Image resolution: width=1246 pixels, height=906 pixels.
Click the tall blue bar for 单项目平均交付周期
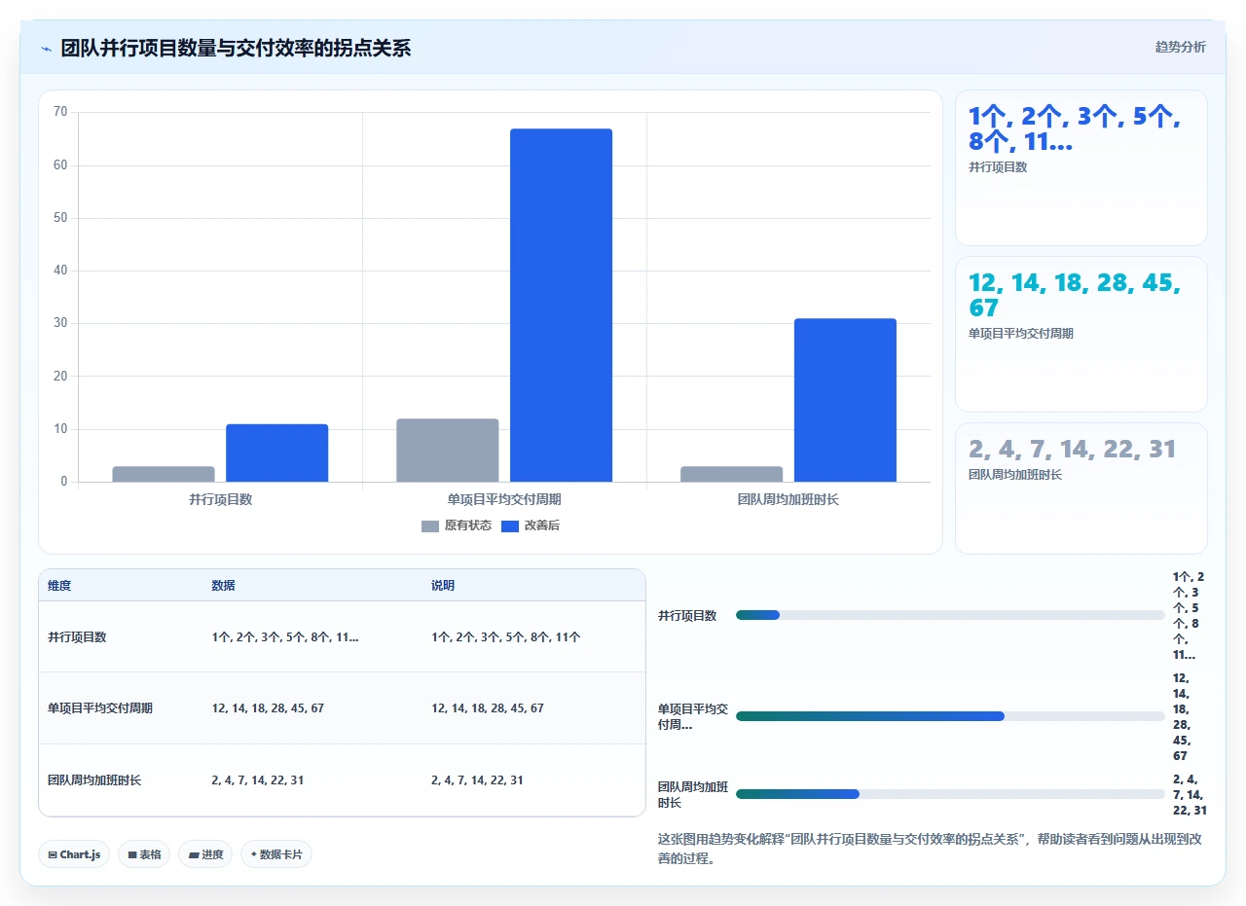(x=562, y=306)
